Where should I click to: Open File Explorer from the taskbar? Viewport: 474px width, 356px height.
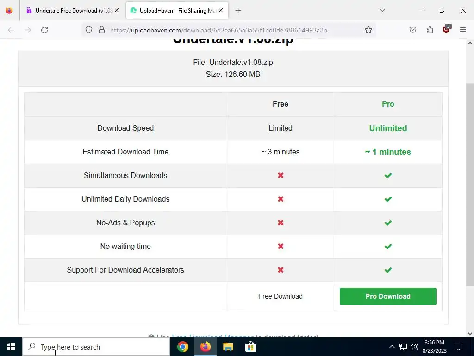point(228,347)
